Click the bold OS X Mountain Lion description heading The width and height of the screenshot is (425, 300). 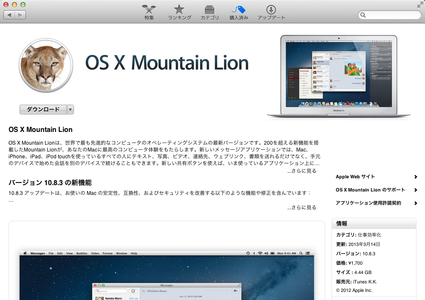pyautogui.click(x=40, y=129)
